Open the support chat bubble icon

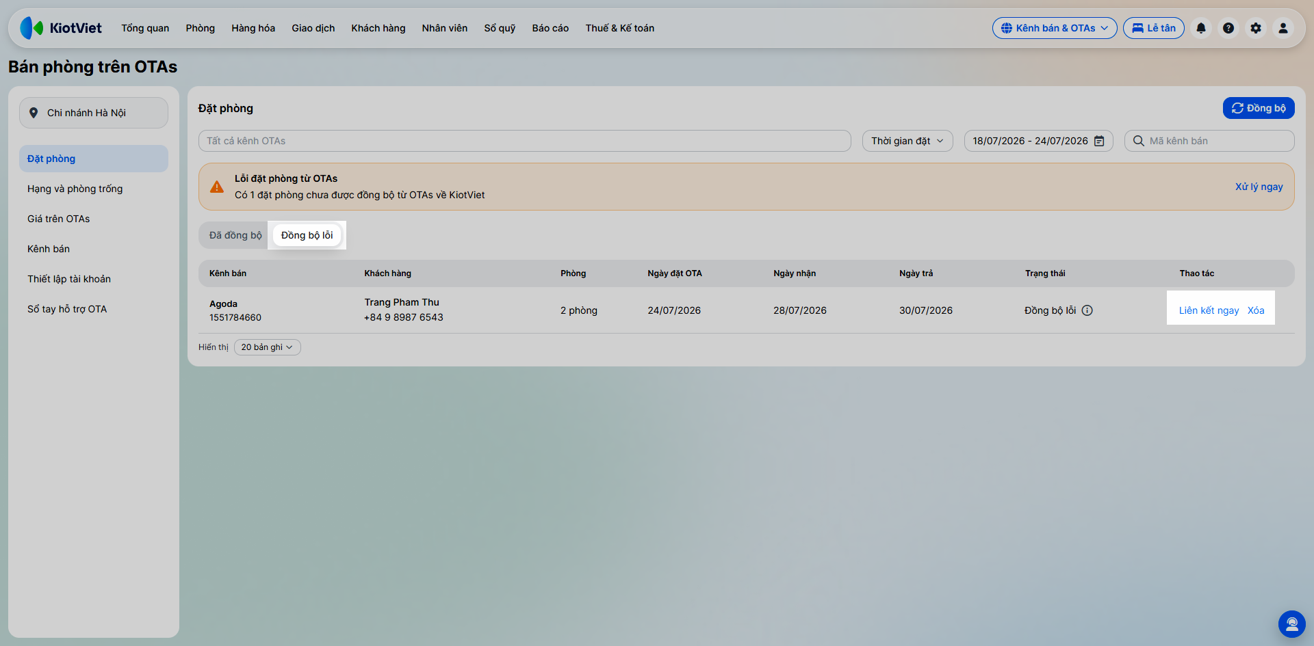(x=1292, y=624)
